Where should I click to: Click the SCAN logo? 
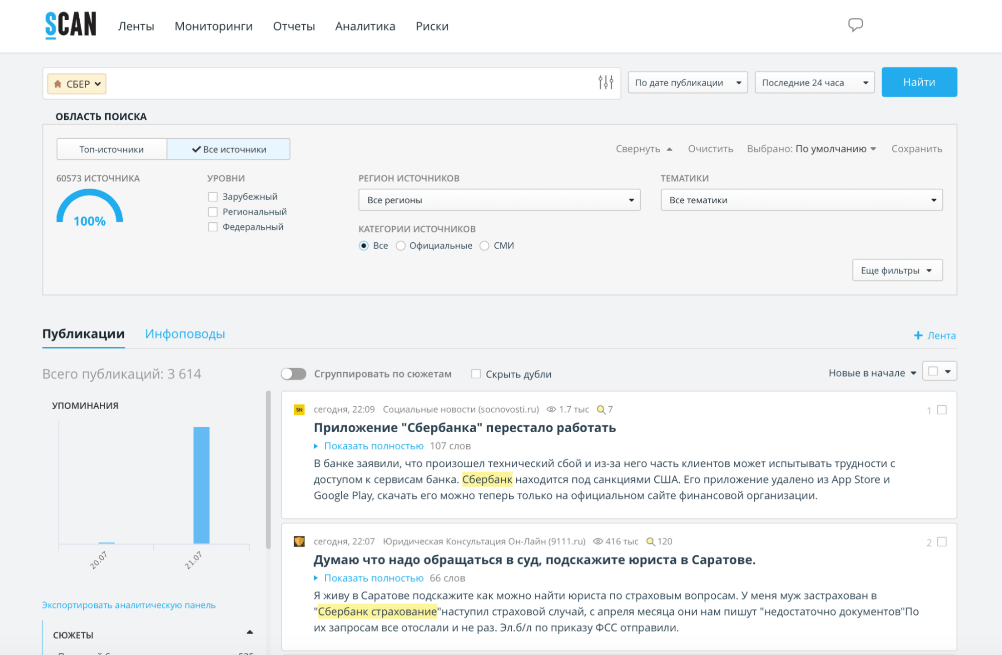coord(71,25)
